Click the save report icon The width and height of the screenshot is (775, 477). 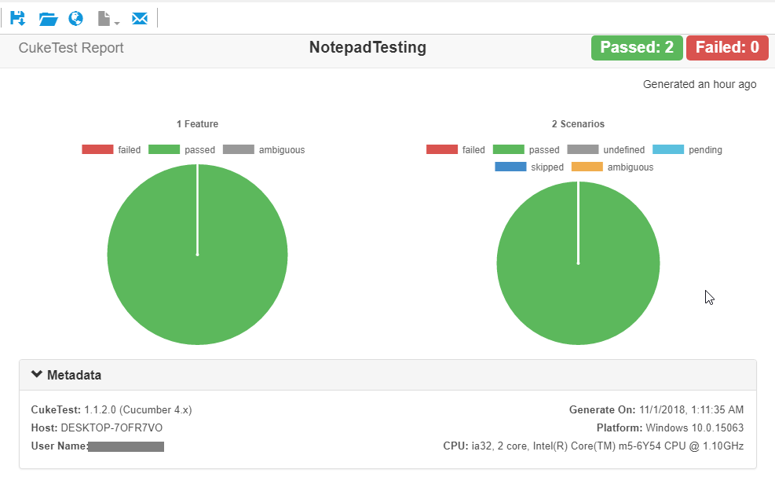pos(18,18)
